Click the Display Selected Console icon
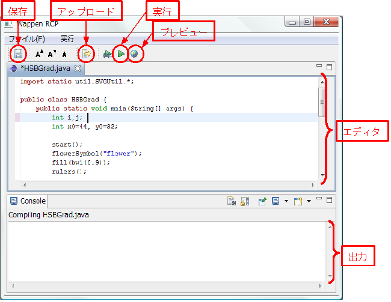The image size is (391, 302). pyautogui.click(x=276, y=201)
